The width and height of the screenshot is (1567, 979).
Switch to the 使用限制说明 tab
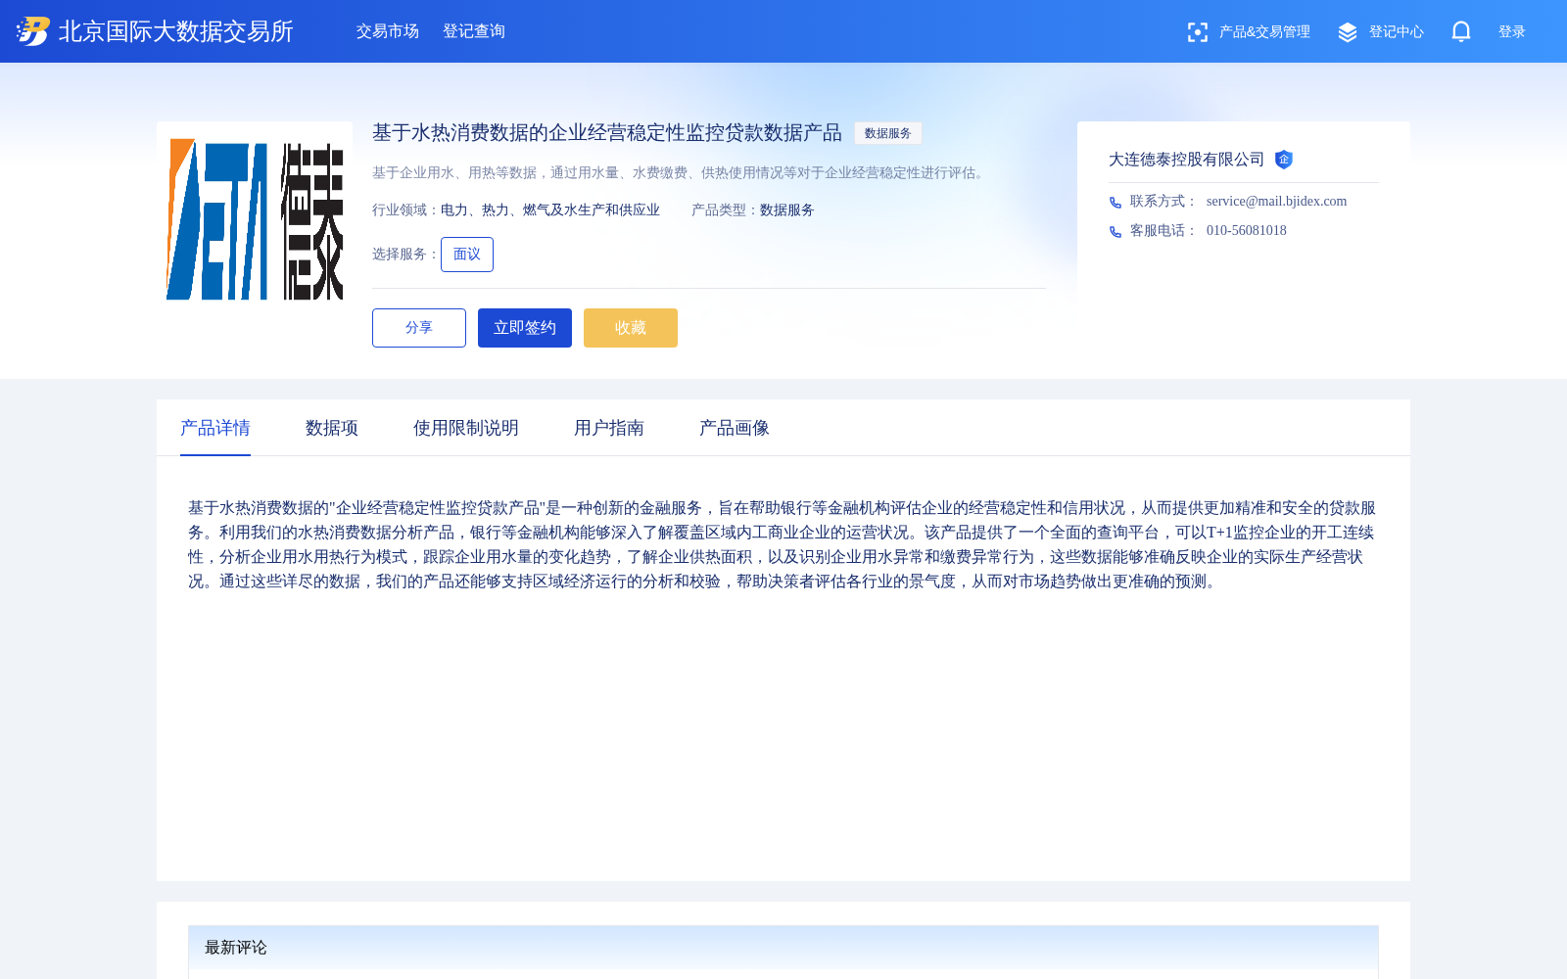(466, 428)
